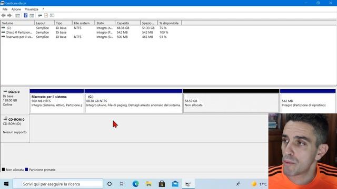Select the (C:) volume row in the list
This screenshot has height=189, width=337.
point(91,28)
